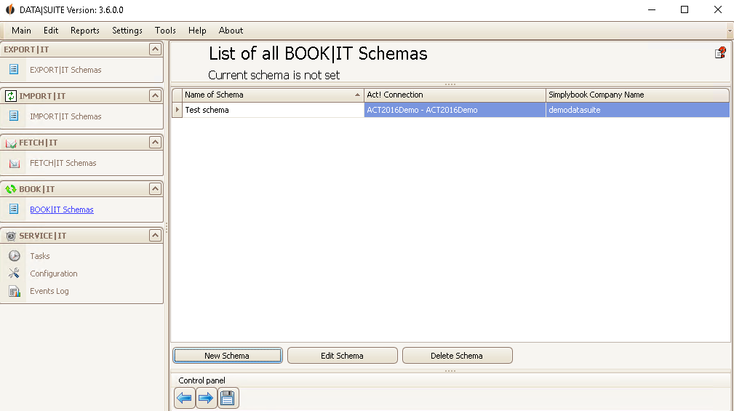Open the Settings menu
Screen dimensions: 734x411
coord(127,31)
